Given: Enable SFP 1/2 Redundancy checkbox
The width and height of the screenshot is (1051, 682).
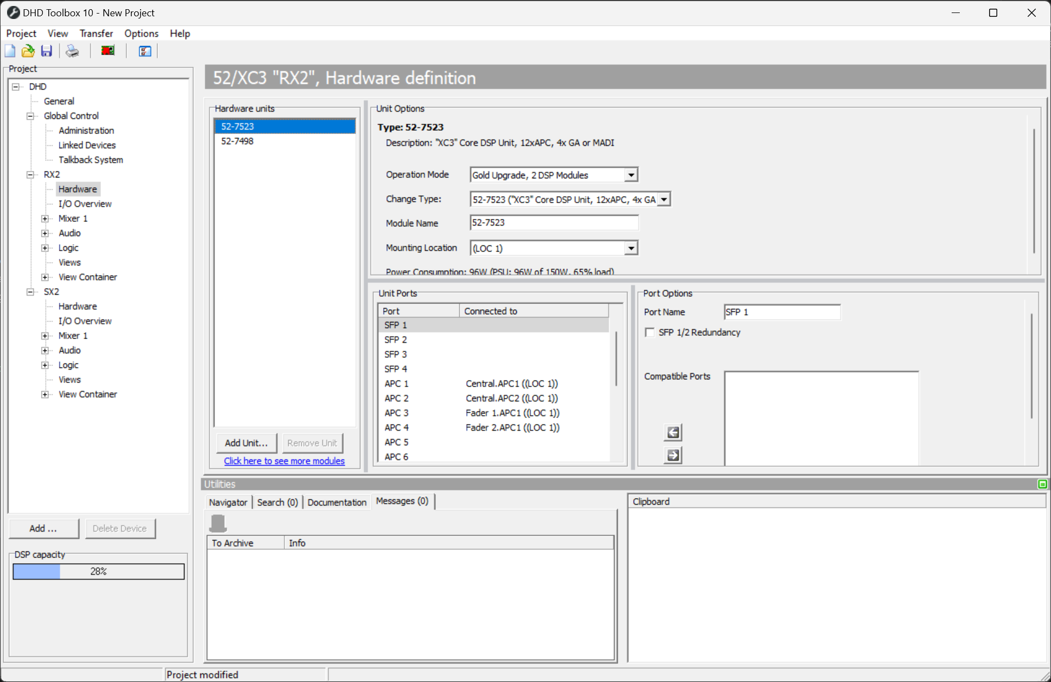Looking at the screenshot, I should 650,332.
